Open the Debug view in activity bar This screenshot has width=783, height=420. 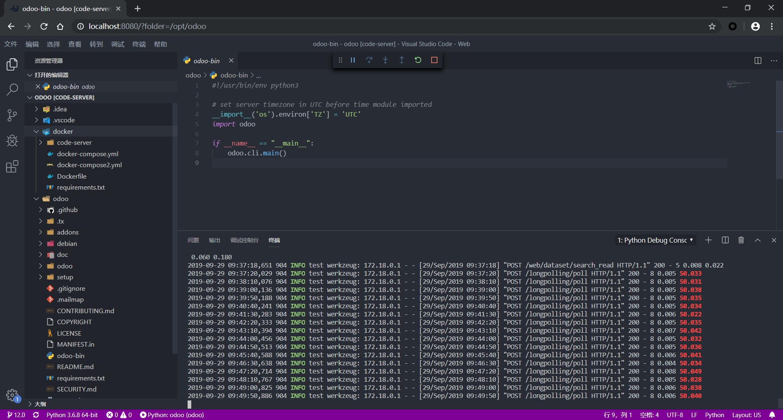pos(12,141)
